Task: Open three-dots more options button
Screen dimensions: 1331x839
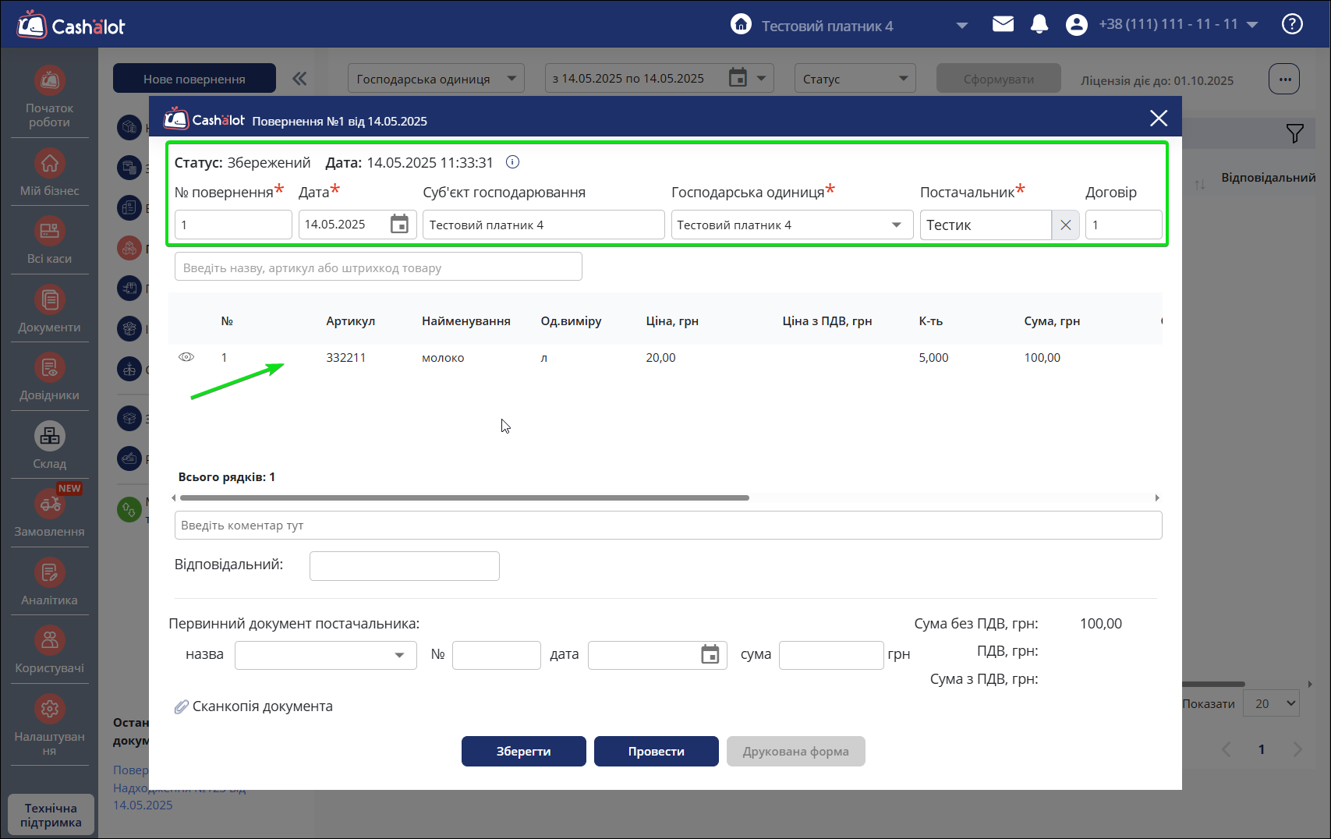Action: [1284, 79]
